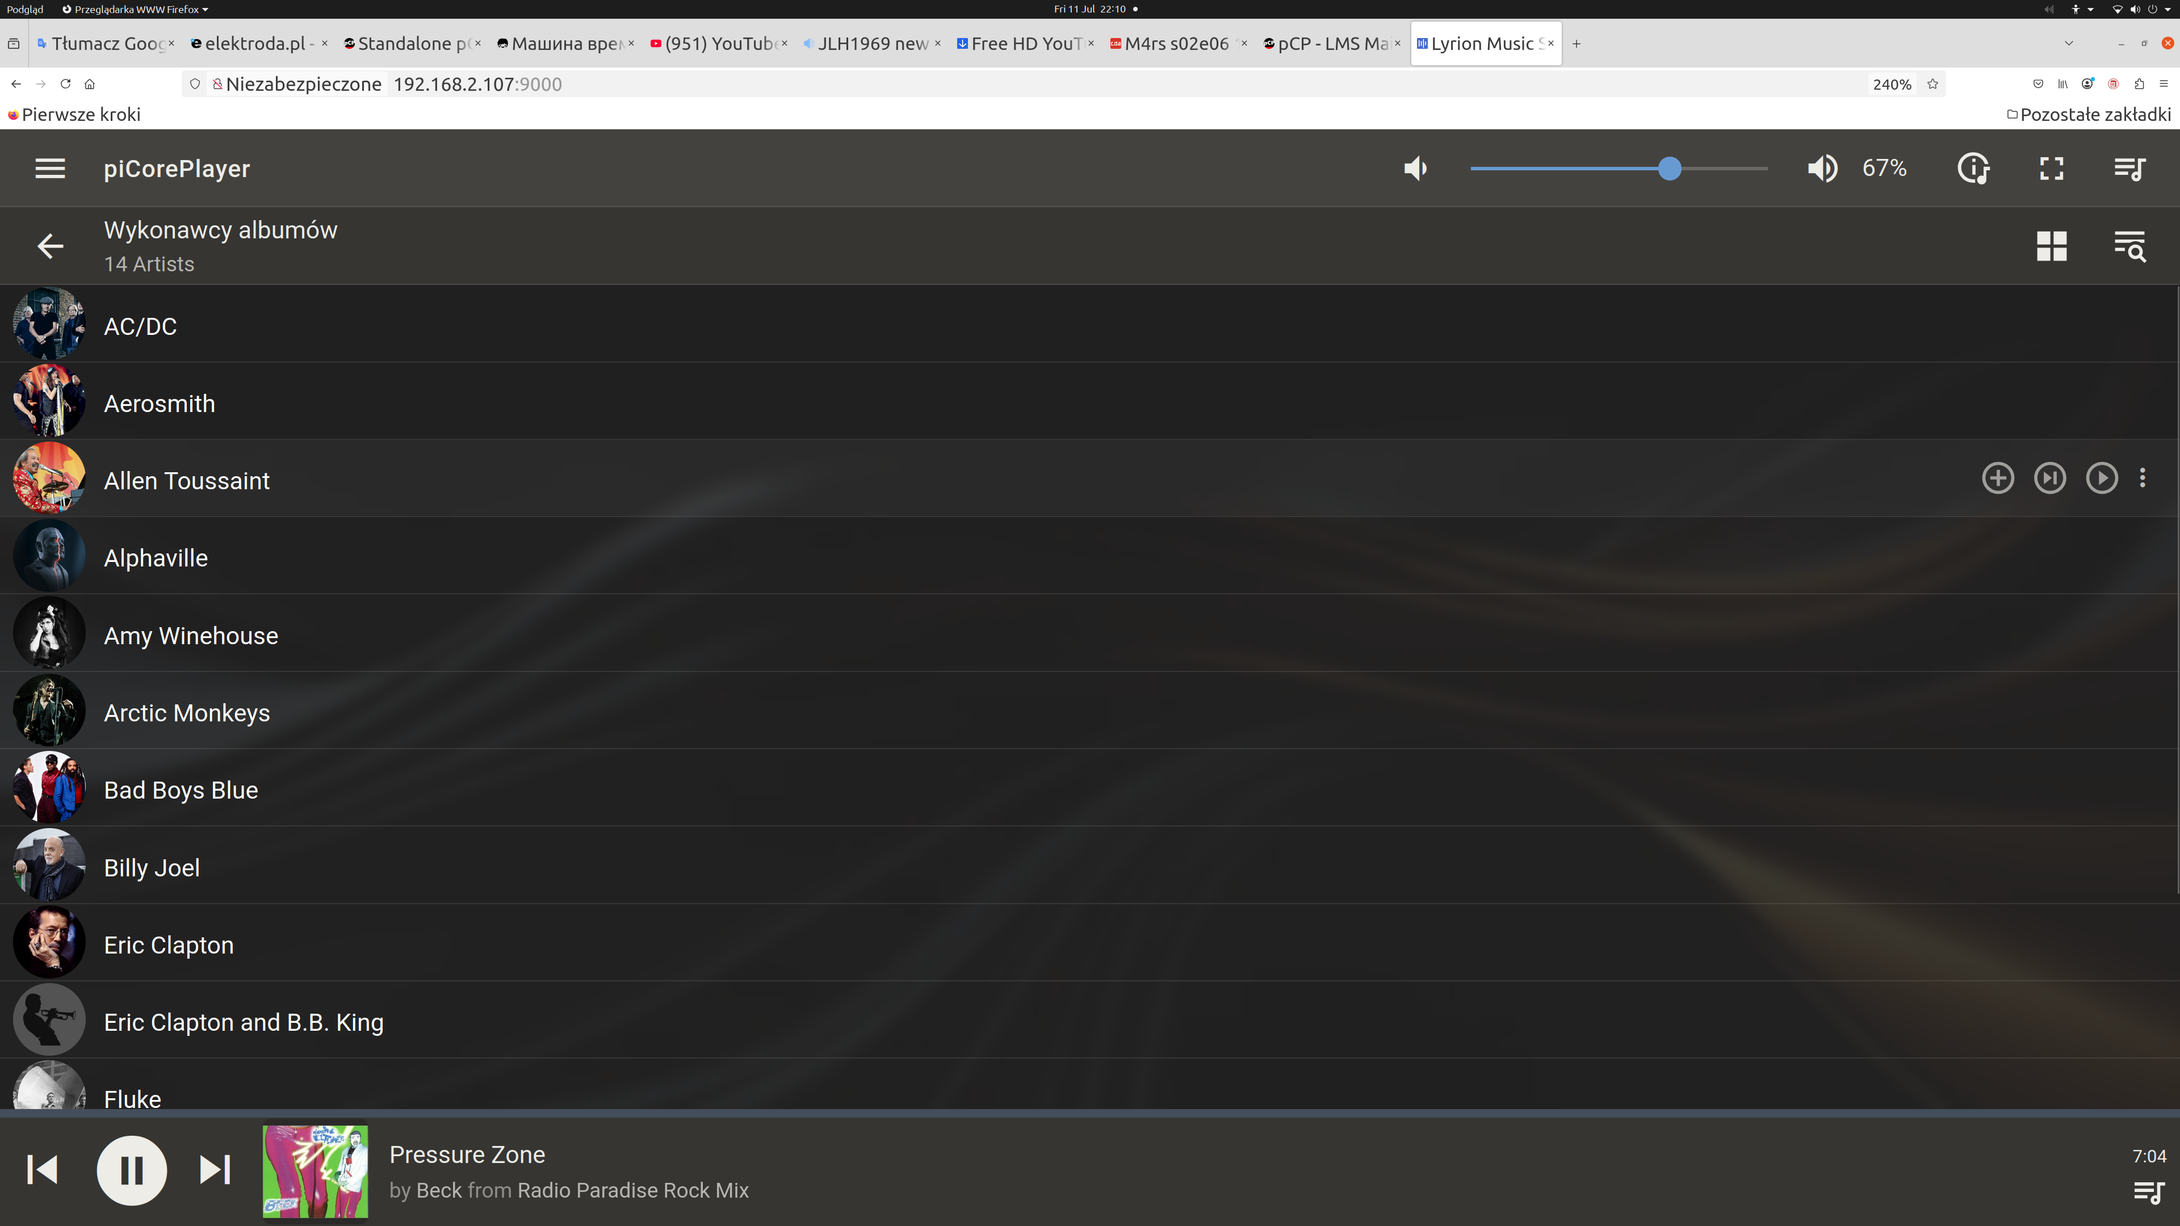
Task: Click Radio Paradise Rock Mix link
Action: pyautogui.click(x=633, y=1190)
